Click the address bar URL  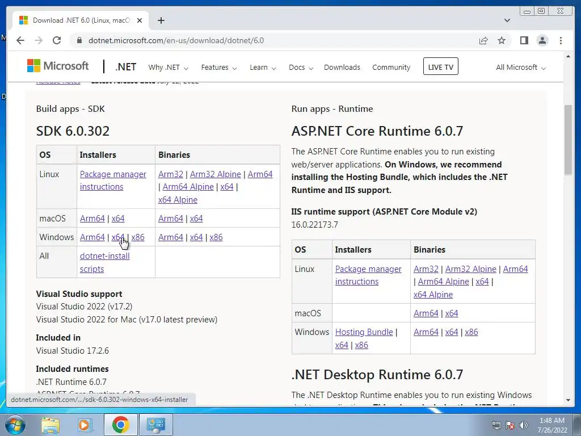(x=176, y=40)
